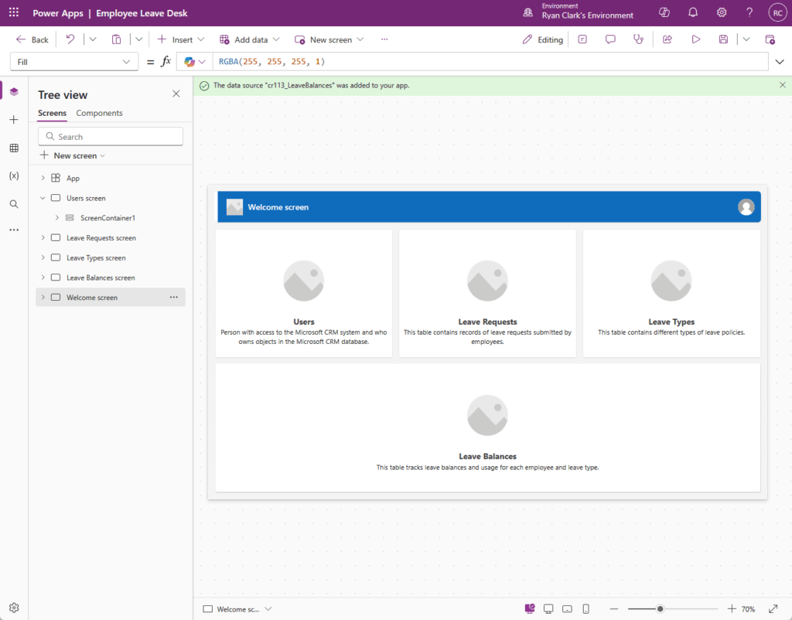
Task: Open the Copilot icon in the header
Action: [x=664, y=12]
